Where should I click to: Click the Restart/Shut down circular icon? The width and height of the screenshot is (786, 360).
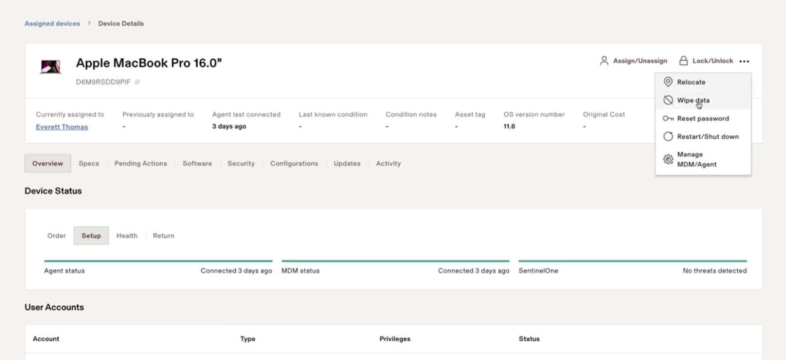668,136
